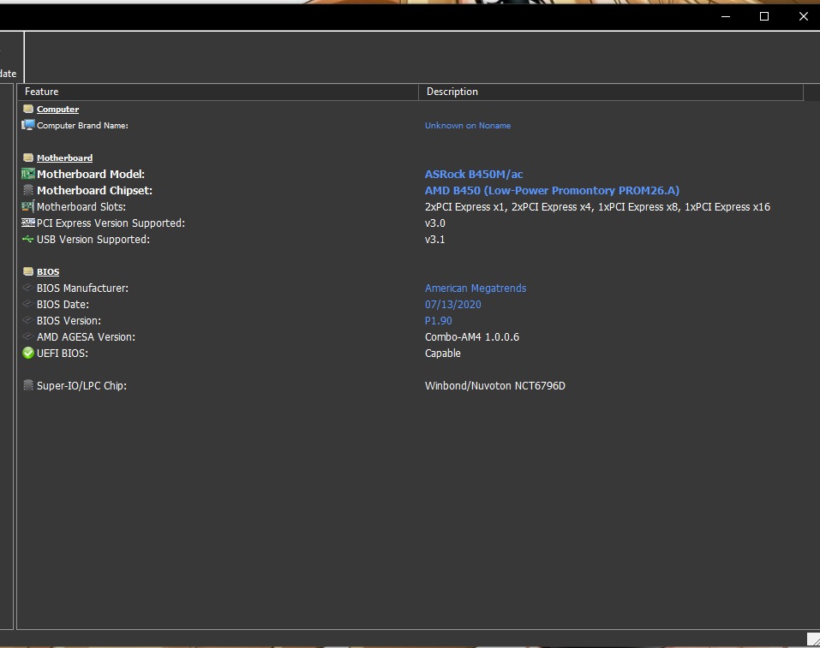
Task: Click the Computer section folder icon
Action: click(x=28, y=109)
